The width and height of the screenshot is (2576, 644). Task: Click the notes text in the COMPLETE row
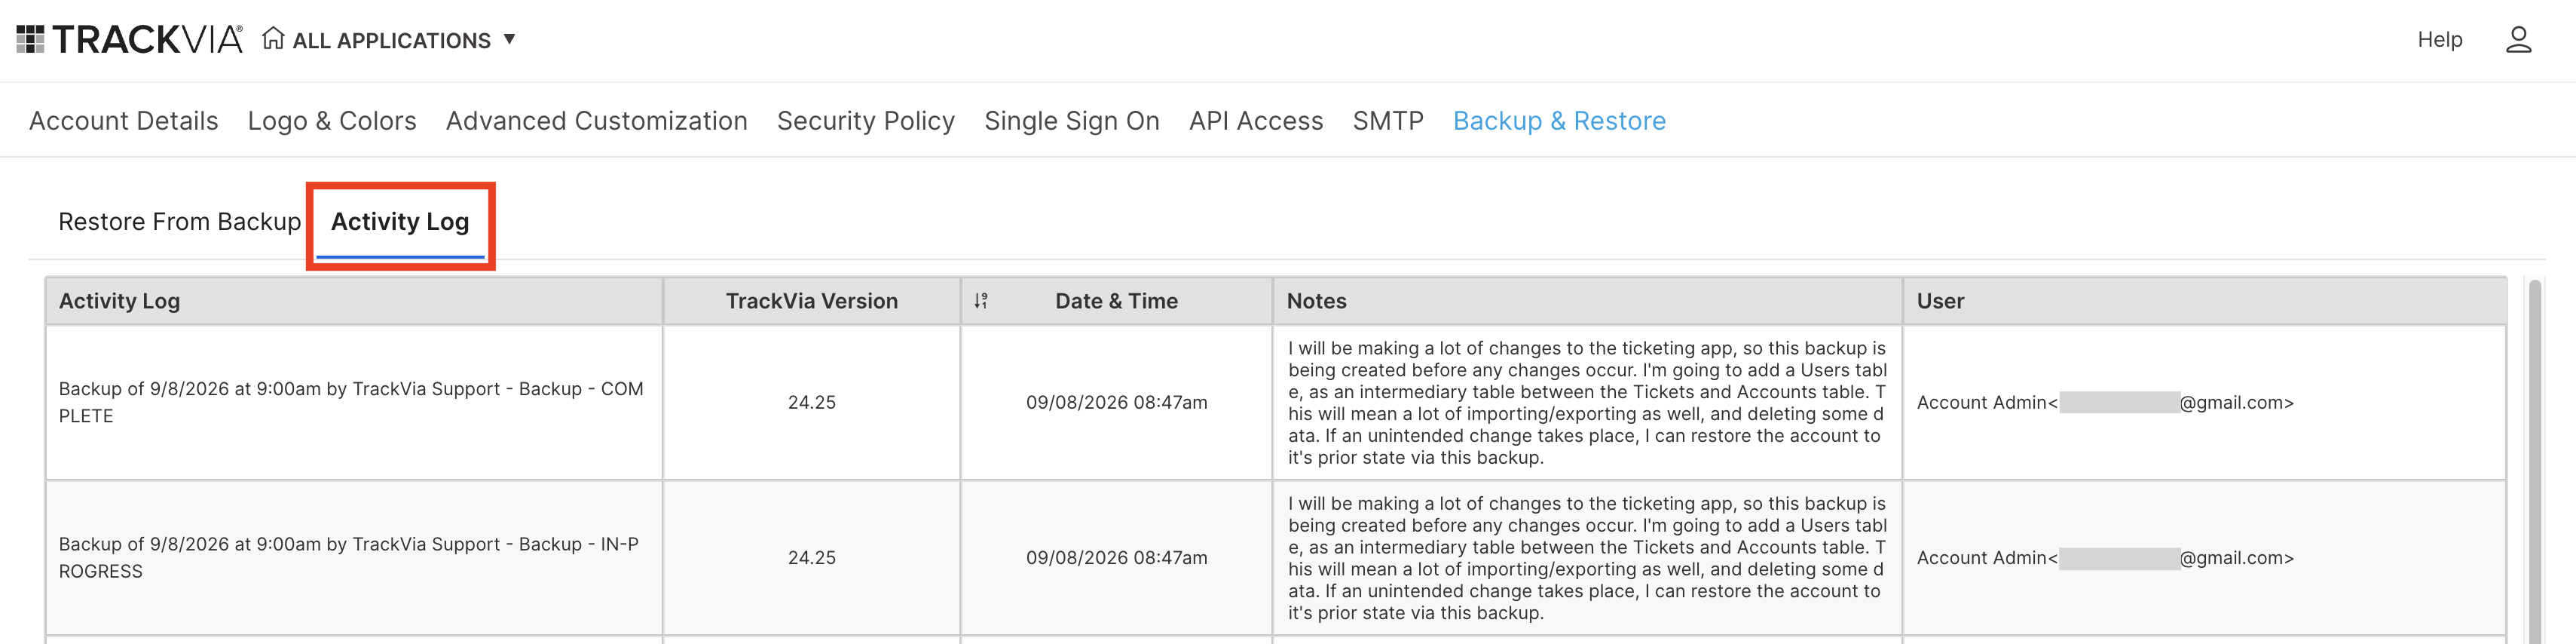click(1587, 403)
